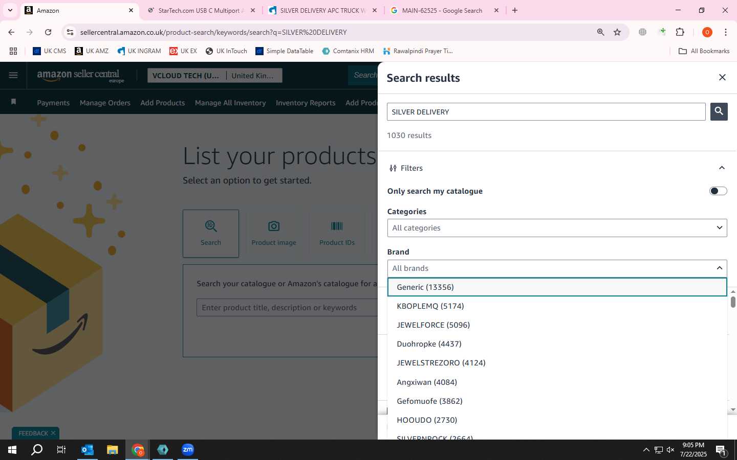Click the browser address bar URL
This screenshot has width=737, height=460.
click(x=213, y=32)
